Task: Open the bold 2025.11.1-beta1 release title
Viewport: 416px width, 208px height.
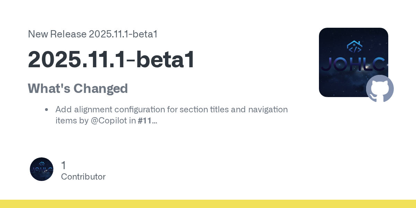Action: pos(111,60)
